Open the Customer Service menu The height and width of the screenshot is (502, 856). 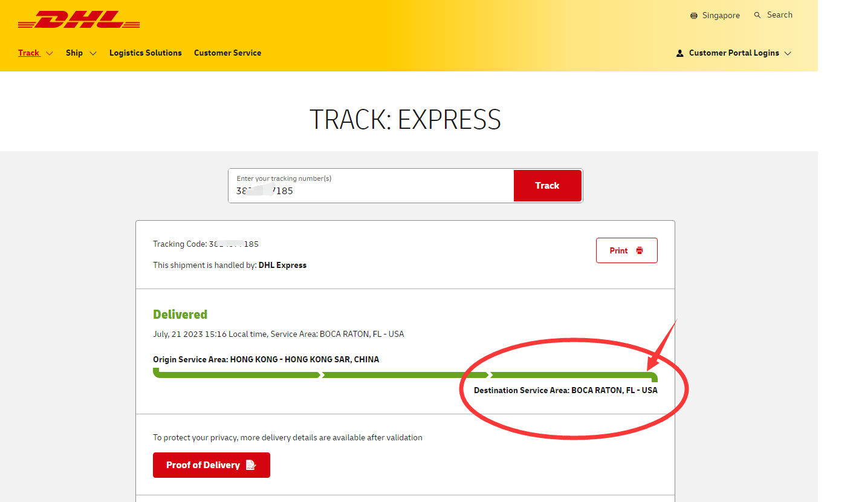[227, 53]
